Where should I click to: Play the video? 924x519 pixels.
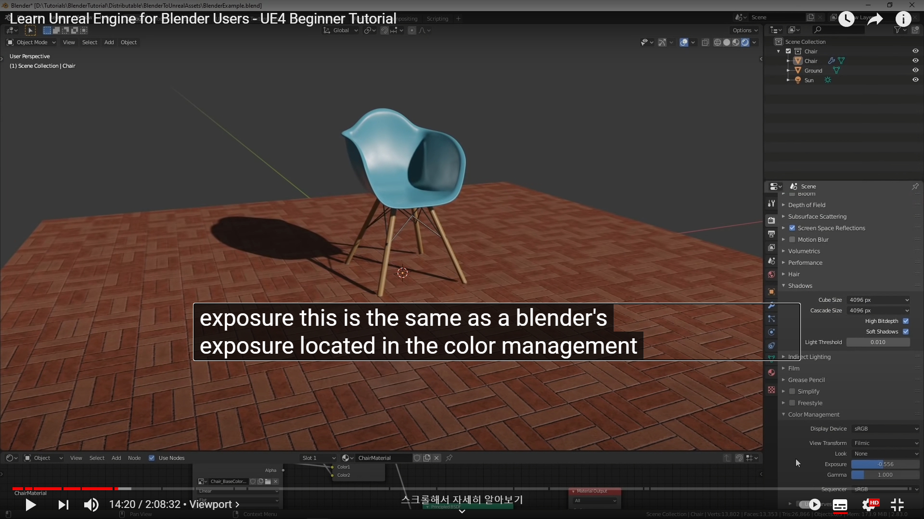click(30, 505)
